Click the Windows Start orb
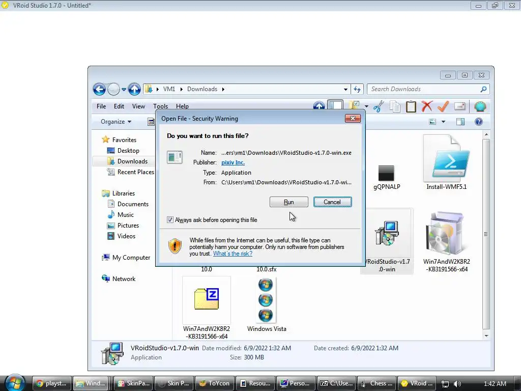 [x=15, y=382]
